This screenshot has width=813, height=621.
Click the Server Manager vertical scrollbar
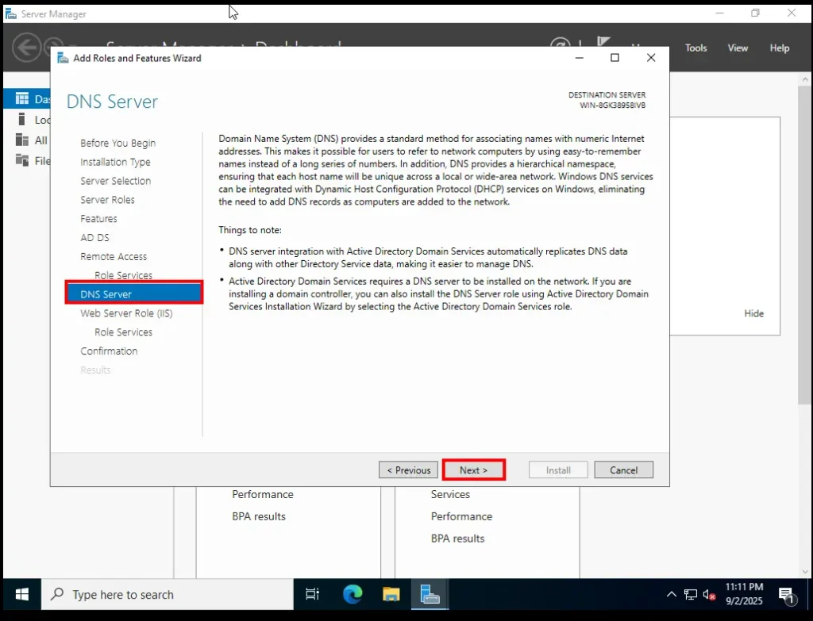point(805,244)
